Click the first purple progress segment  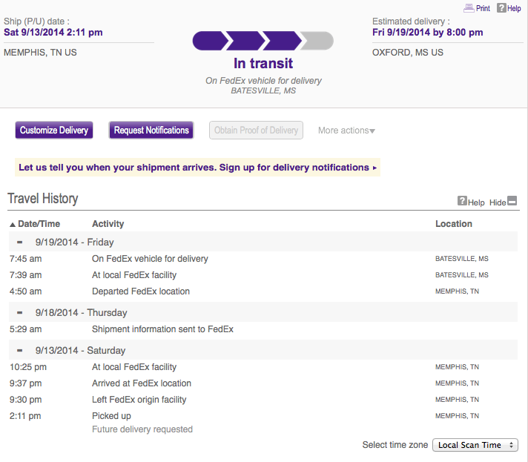pyautogui.click(x=210, y=41)
